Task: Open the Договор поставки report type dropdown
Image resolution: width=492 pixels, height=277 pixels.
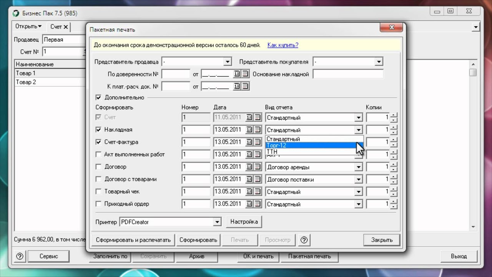Action: [359, 179]
